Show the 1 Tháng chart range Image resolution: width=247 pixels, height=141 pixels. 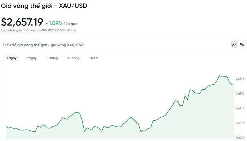(x=52, y=58)
